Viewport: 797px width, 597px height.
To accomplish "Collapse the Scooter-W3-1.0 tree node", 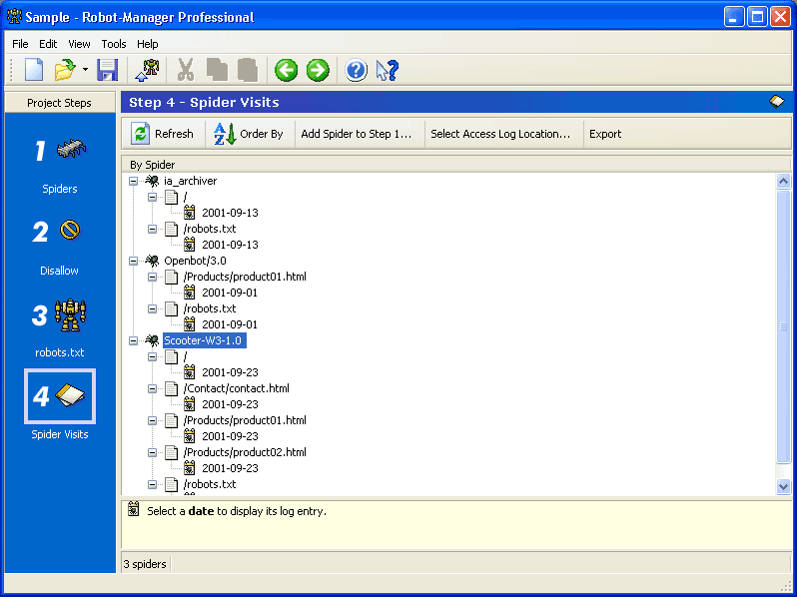I will (x=133, y=340).
